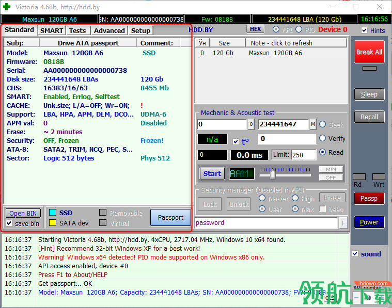
Task: Click the F button next to password
Action: point(343,223)
